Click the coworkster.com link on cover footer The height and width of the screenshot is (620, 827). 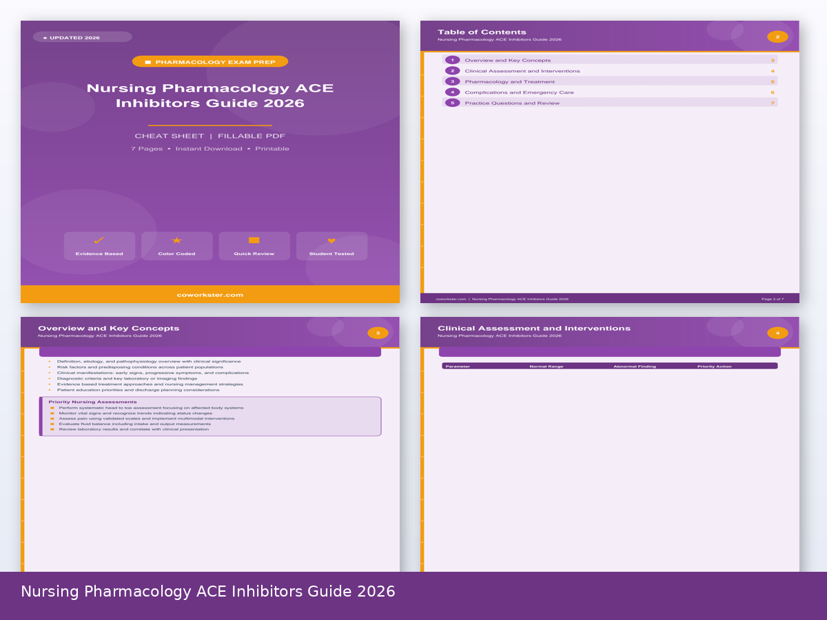pyautogui.click(x=210, y=293)
